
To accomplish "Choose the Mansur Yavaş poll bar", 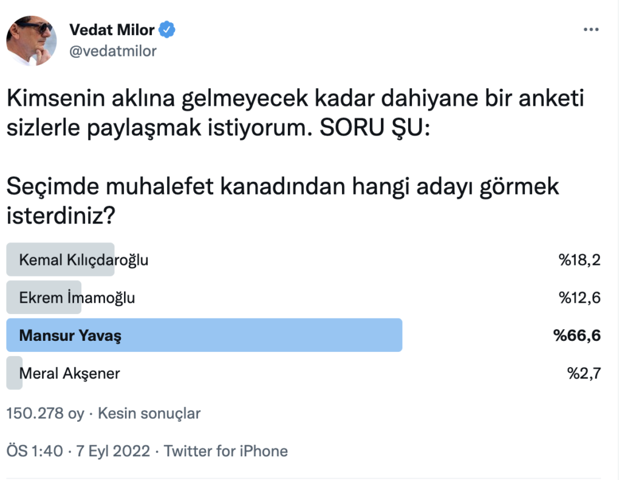I will pos(204,335).
